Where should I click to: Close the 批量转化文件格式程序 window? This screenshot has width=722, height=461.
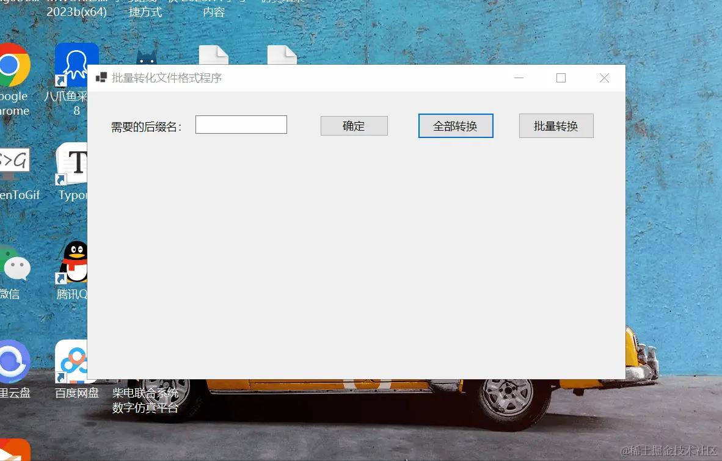[x=604, y=78]
